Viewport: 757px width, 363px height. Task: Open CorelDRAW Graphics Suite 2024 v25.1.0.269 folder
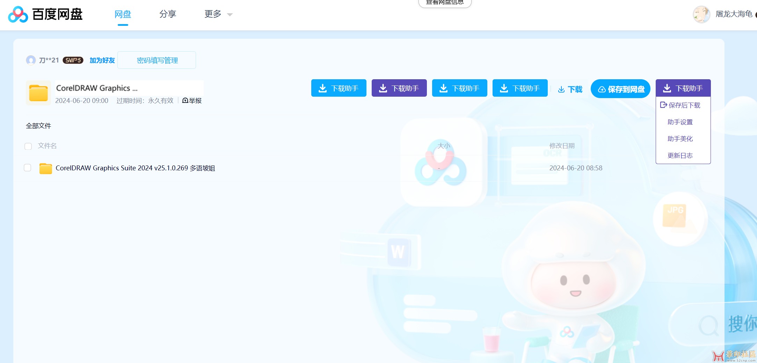coord(135,168)
